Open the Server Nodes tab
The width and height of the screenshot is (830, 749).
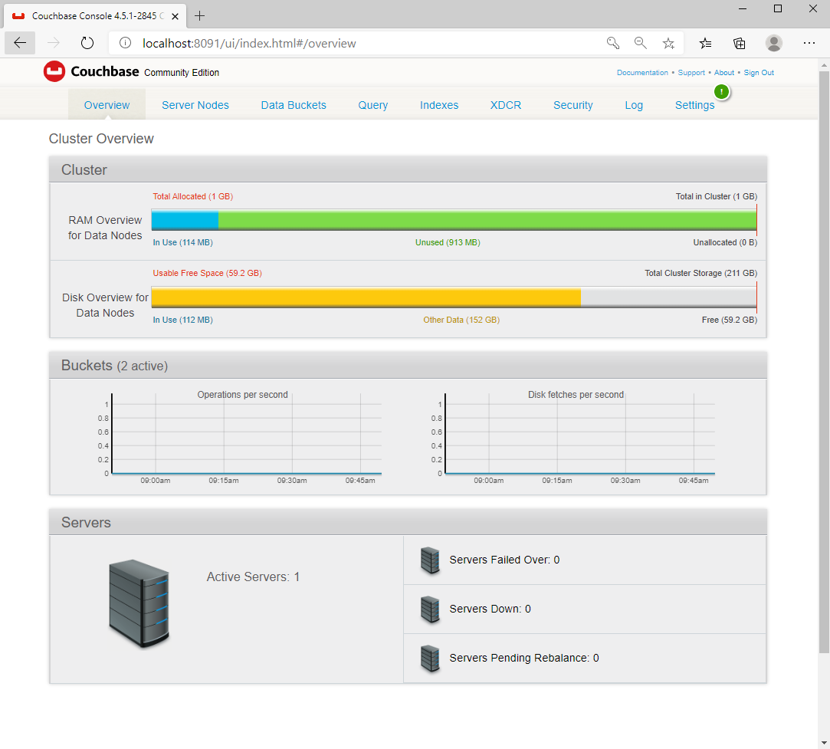point(195,105)
